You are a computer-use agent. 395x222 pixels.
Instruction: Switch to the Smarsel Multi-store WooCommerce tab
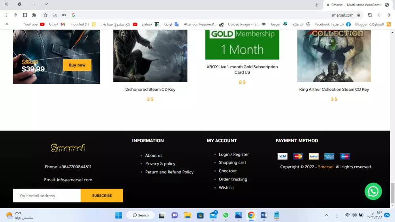click(x=357, y=5)
